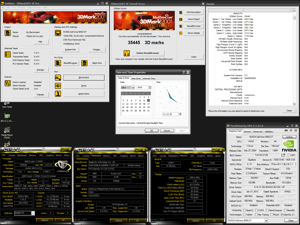Take a GPU-Z screenshot with the camera icon
Screen dimensions: 300x225
coord(286,130)
